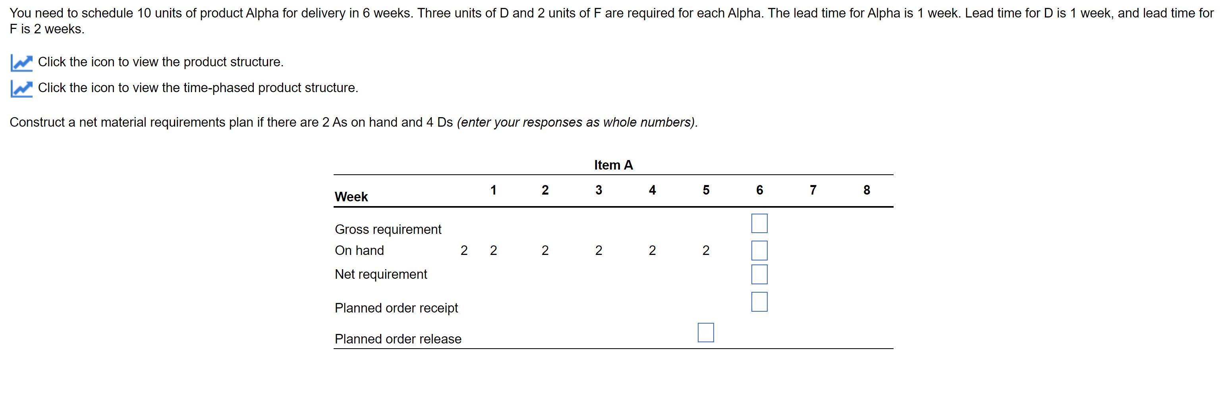Click the On hand value under week 3
This screenshot has width=1224, height=407.
(599, 250)
